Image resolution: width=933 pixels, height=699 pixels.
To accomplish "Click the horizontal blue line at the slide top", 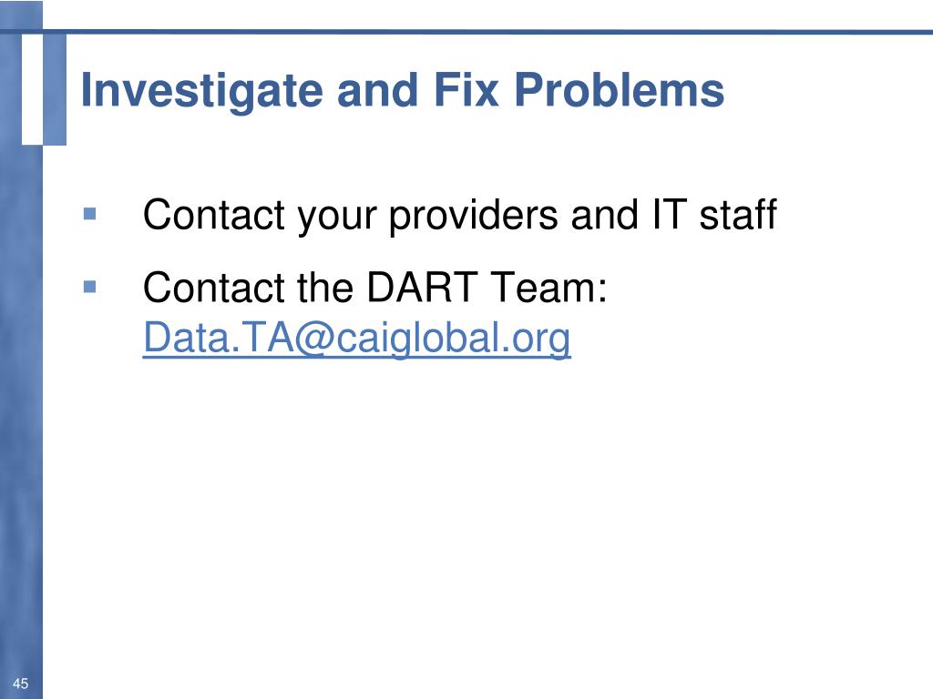I will point(488,31).
